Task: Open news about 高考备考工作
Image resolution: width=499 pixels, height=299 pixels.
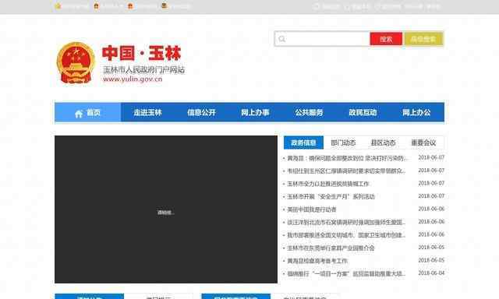Action: [317, 261]
